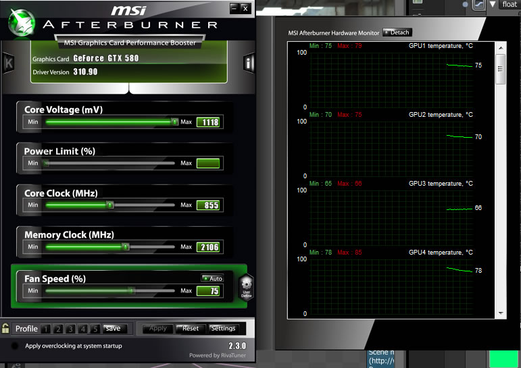The image size is (521, 368).
Task: Click the Core Voltage slider handle
Action: pos(174,122)
